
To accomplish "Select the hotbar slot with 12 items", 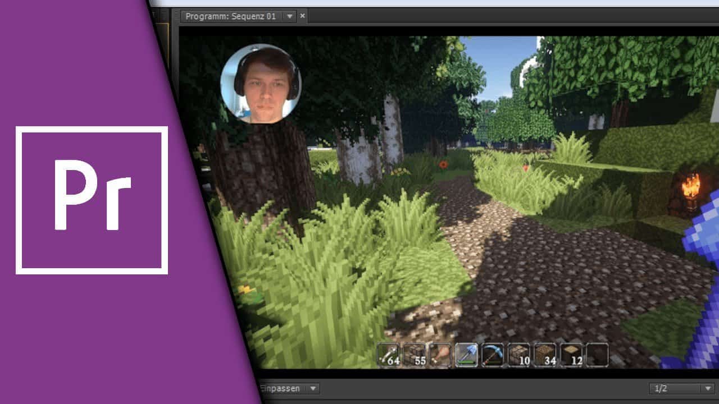I will click(x=571, y=355).
